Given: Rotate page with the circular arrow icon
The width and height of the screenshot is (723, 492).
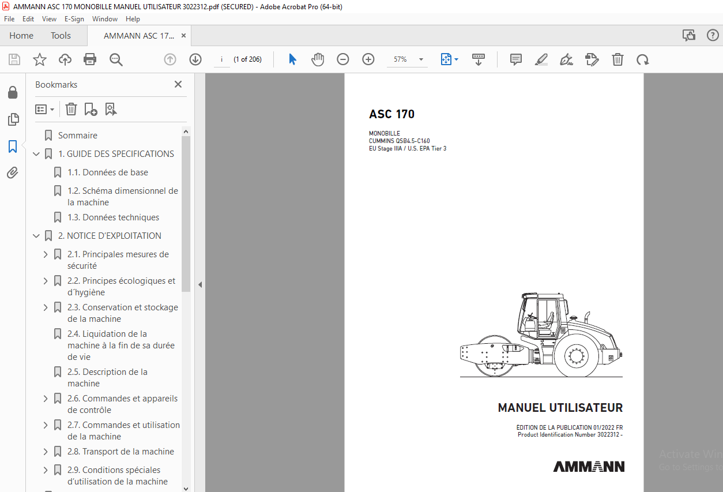Looking at the screenshot, I should click(642, 59).
